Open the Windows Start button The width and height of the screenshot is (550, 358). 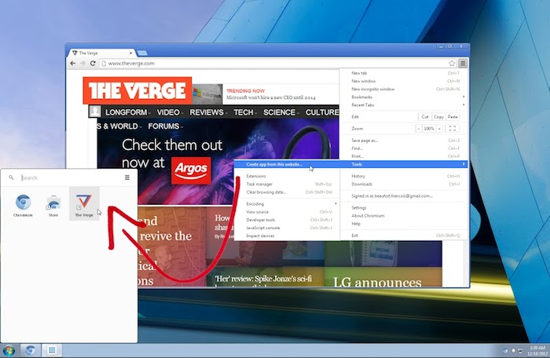click(9, 351)
